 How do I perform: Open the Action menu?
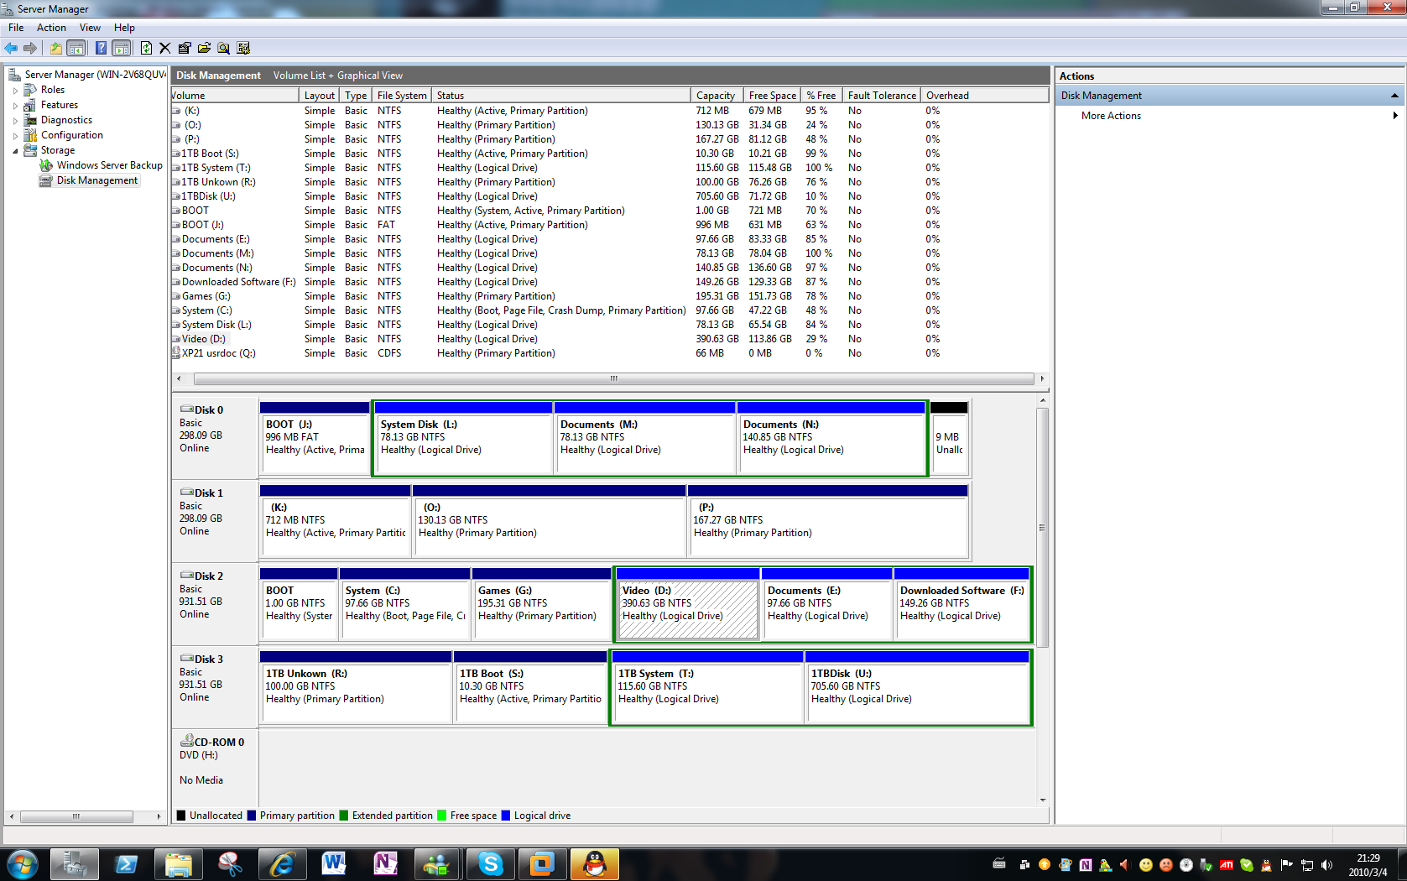(51, 28)
